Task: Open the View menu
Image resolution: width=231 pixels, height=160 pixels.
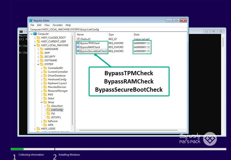Action: tap(47, 25)
